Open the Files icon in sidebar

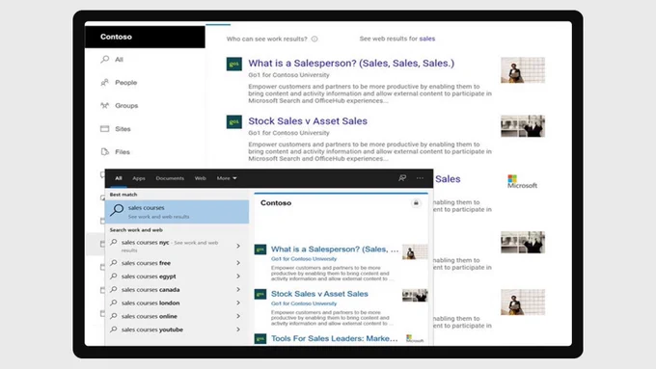coord(104,151)
